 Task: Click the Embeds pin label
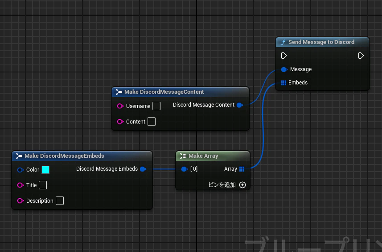[x=298, y=83]
